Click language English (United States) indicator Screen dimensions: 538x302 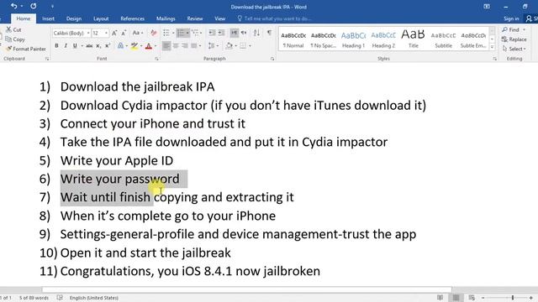(94, 298)
